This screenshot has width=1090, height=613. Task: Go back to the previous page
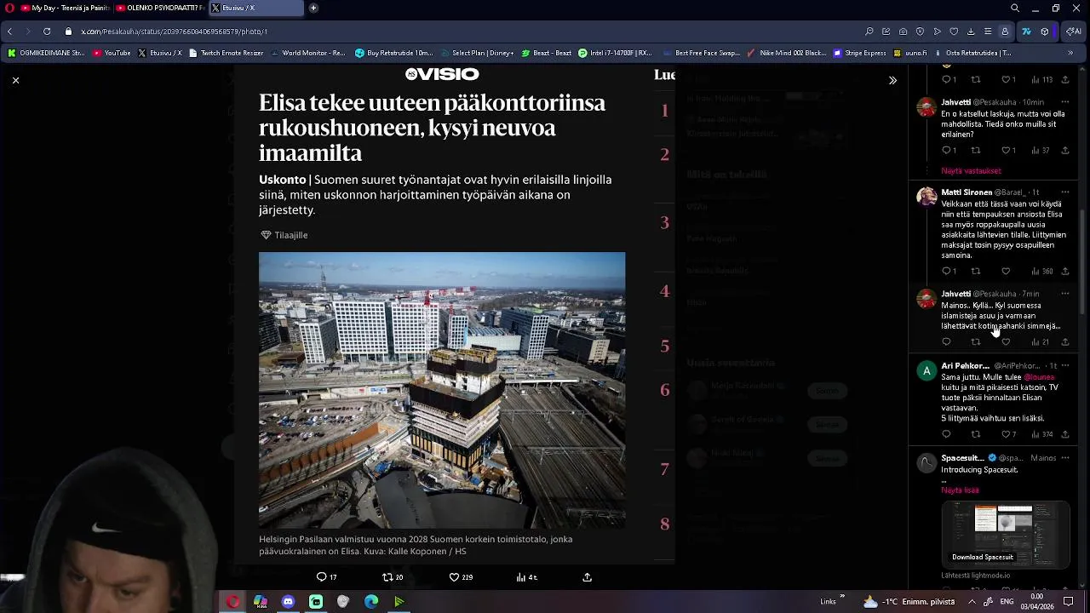coord(9,32)
